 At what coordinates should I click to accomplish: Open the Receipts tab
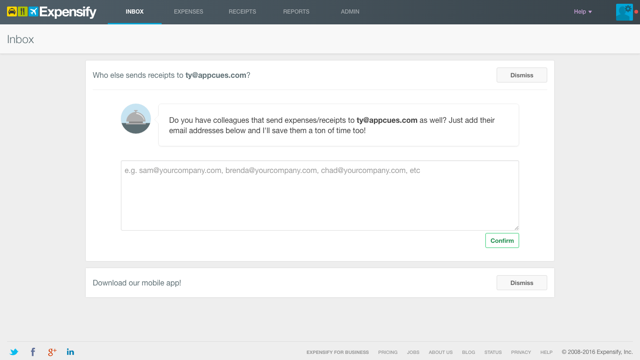tap(242, 12)
